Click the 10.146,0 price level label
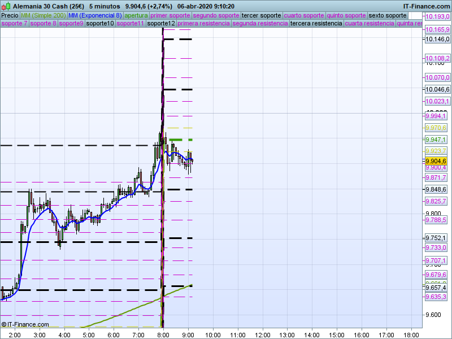 coord(437,40)
